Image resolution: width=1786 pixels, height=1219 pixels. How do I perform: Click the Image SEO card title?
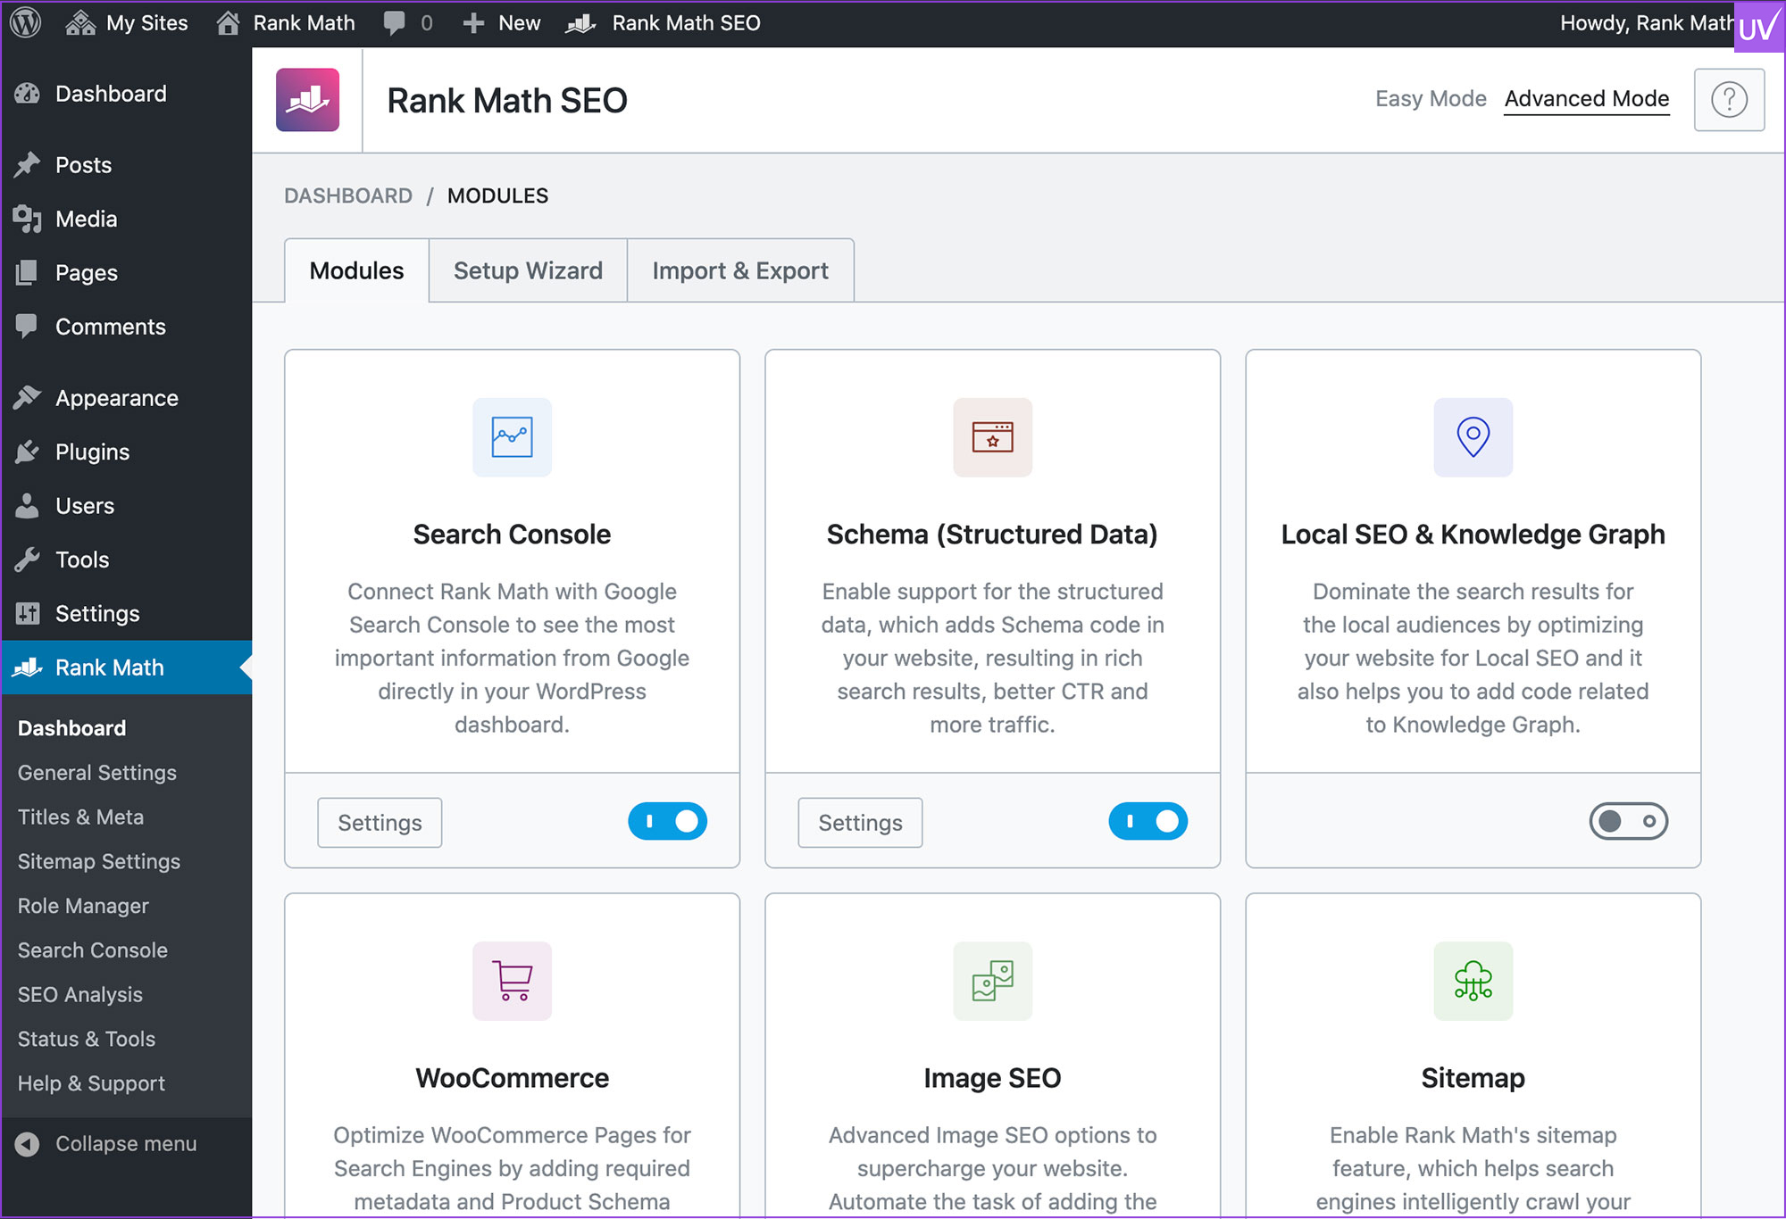[x=993, y=1078]
